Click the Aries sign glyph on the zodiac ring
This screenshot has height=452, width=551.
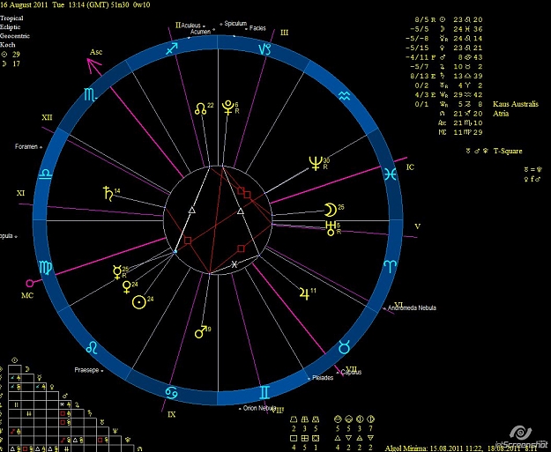(x=391, y=265)
